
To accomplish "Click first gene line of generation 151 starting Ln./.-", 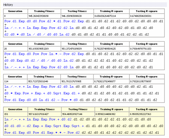I will pos(78,119).
